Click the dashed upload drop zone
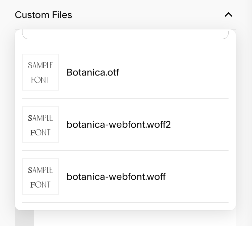This screenshot has height=226, width=252. click(x=125, y=34)
